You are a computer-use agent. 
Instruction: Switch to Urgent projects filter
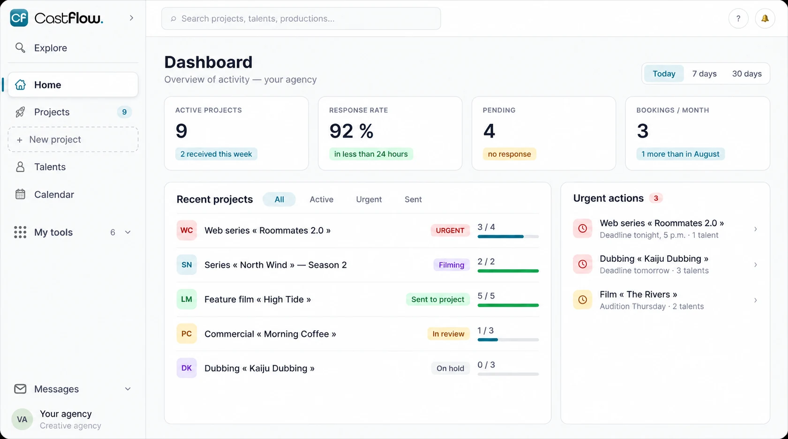pos(369,199)
